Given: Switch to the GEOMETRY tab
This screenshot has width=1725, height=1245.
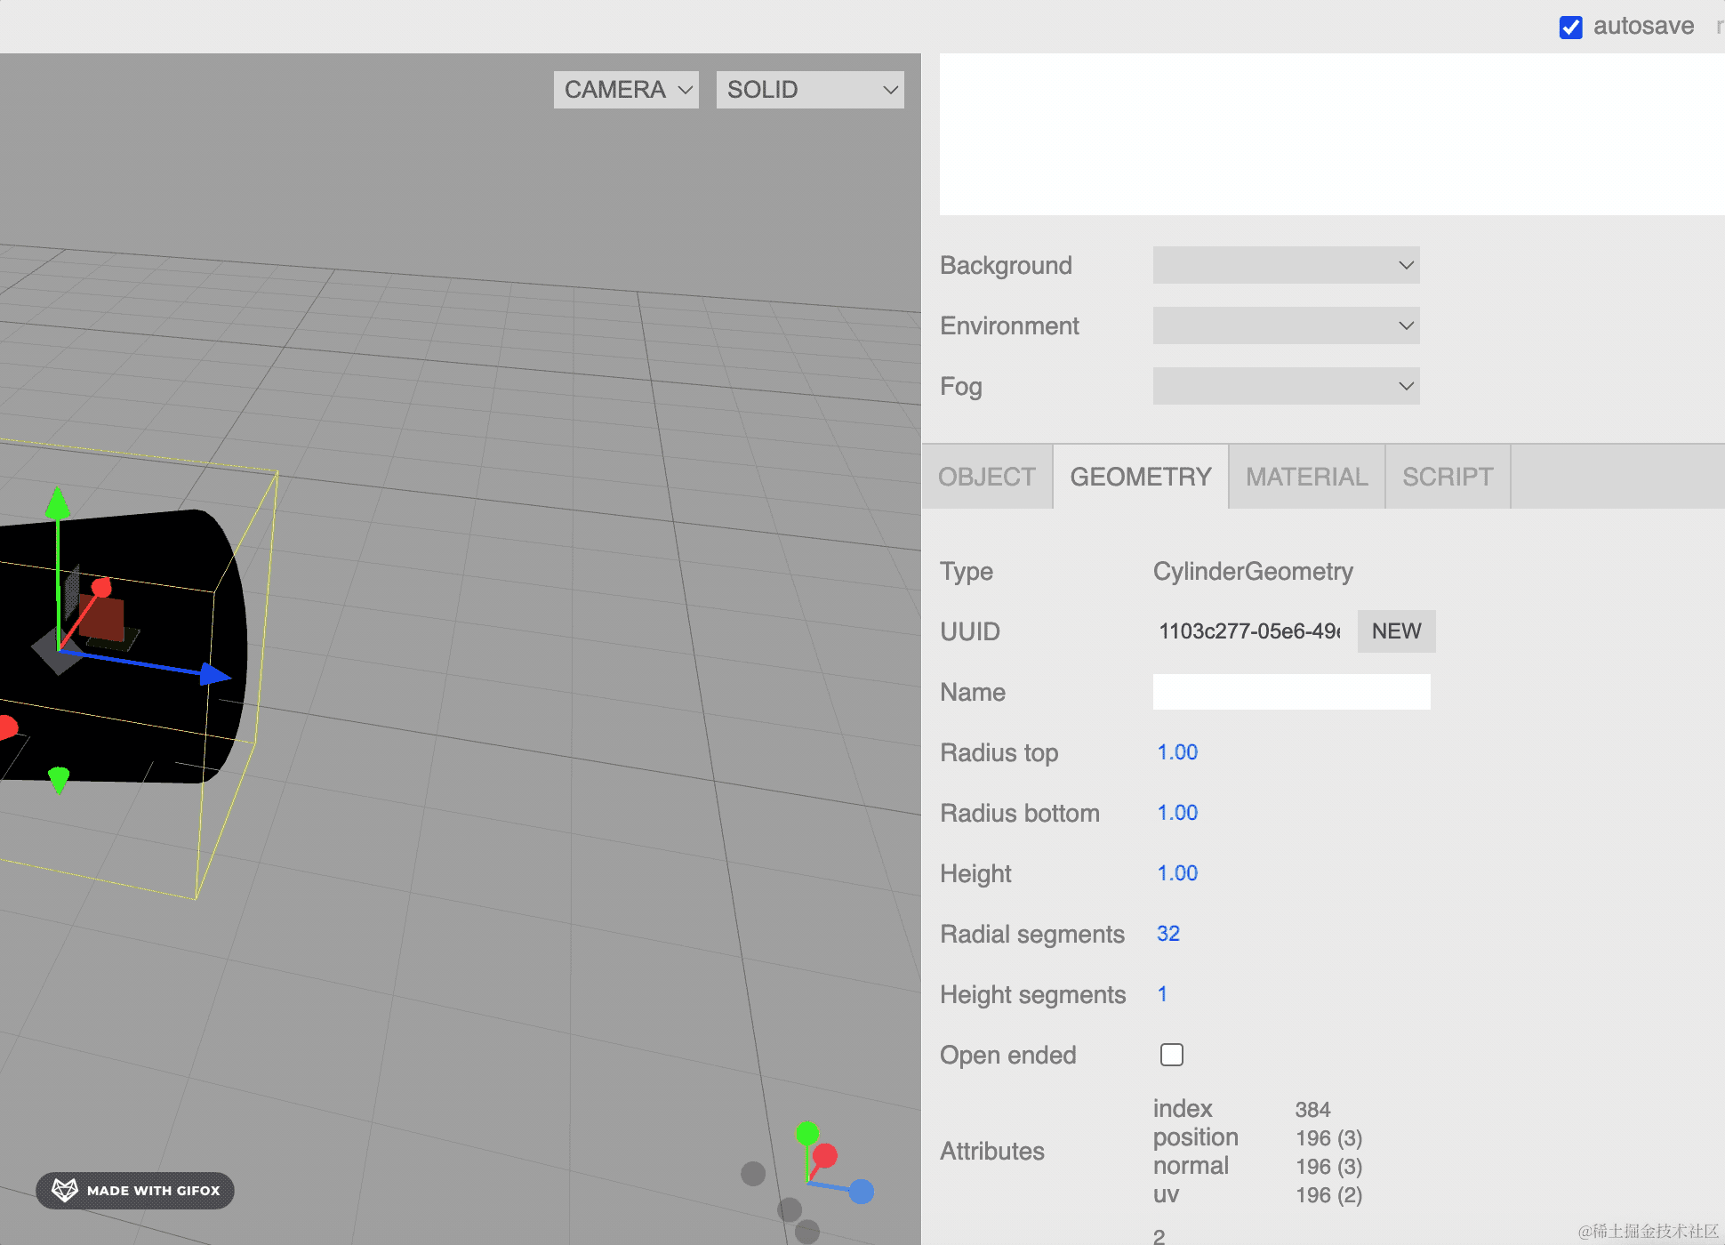Looking at the screenshot, I should click(1141, 477).
